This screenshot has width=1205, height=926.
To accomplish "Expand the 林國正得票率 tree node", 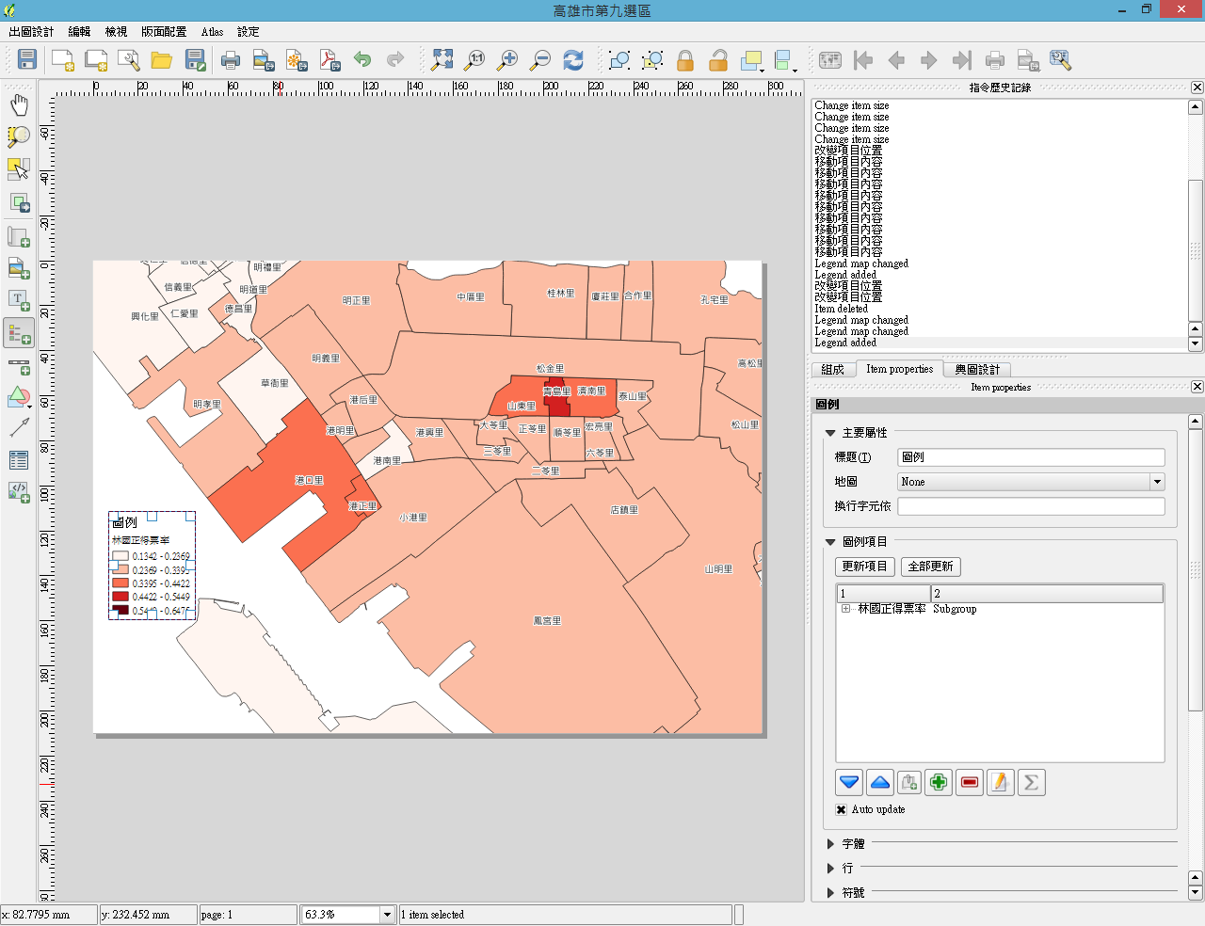I will [x=845, y=609].
